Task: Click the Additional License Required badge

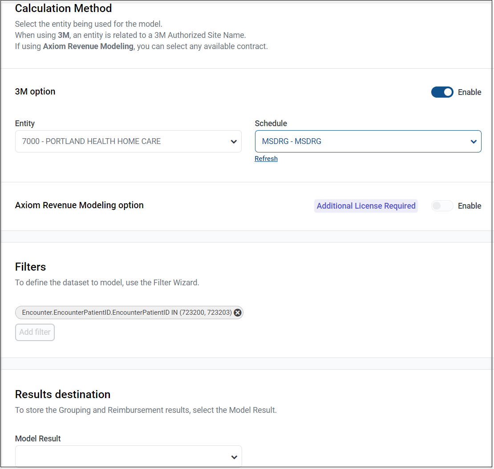Action: click(x=366, y=206)
